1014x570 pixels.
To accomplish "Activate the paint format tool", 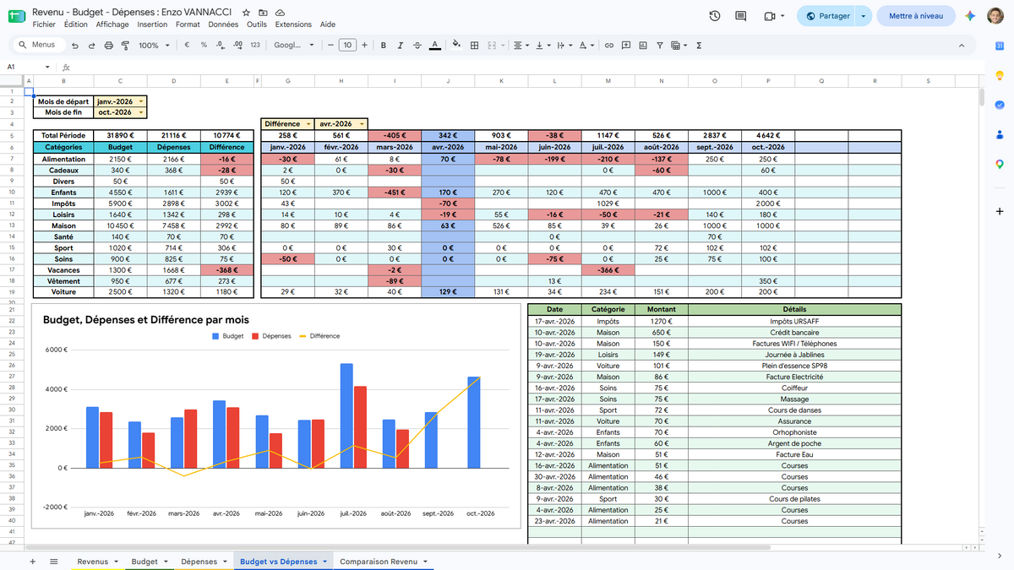I will [126, 46].
